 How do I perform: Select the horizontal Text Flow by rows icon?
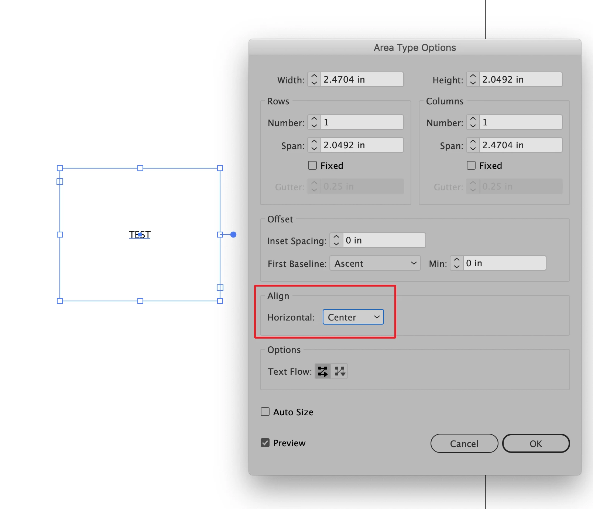pyautogui.click(x=323, y=371)
